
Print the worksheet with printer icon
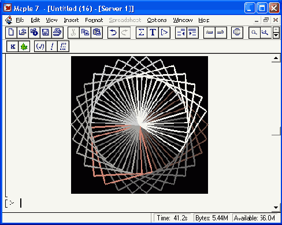[x=57, y=32]
